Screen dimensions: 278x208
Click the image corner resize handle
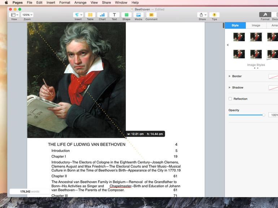click(126, 138)
